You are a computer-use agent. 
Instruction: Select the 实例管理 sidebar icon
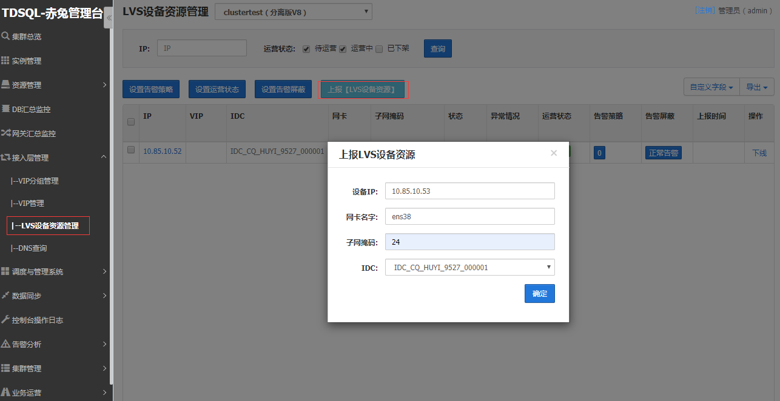tap(5, 60)
